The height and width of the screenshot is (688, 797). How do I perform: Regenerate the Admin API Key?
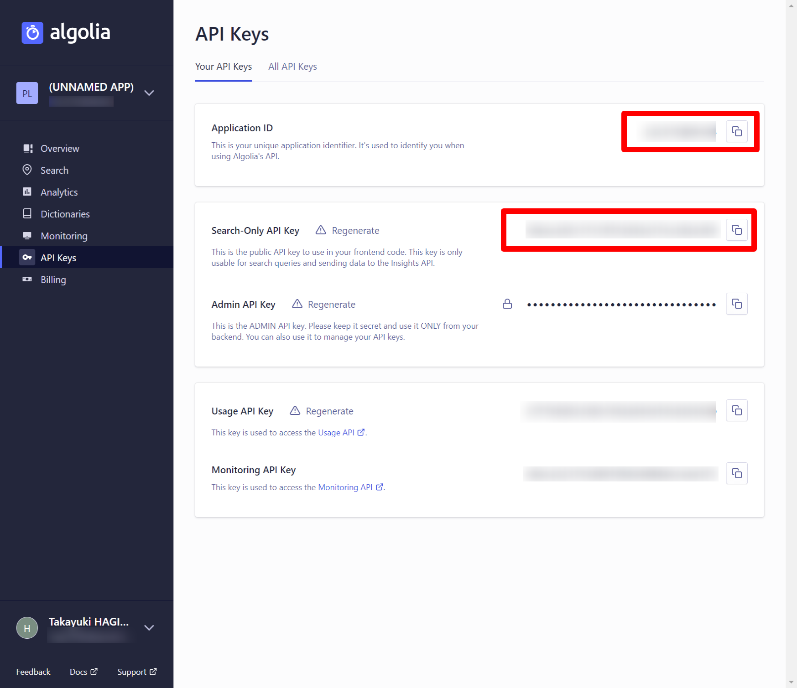tap(331, 305)
